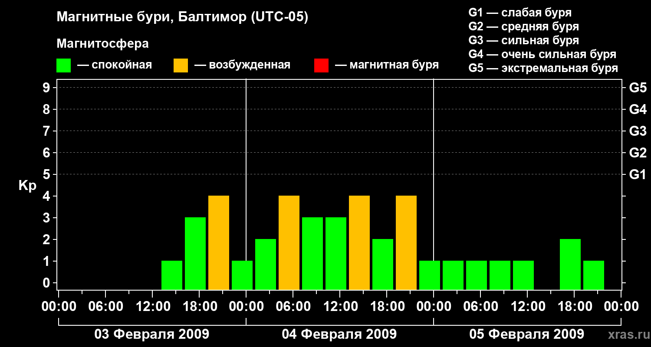The height and width of the screenshot is (347, 651).
Task: Click the '03 Февраля 2009' date label
Action: coord(152,334)
